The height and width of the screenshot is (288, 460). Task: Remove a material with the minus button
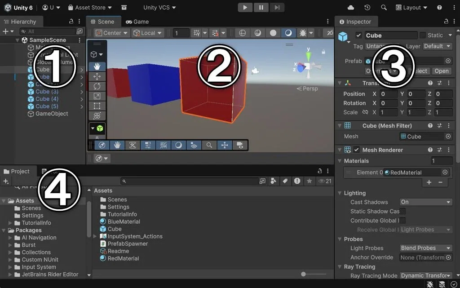click(x=440, y=182)
